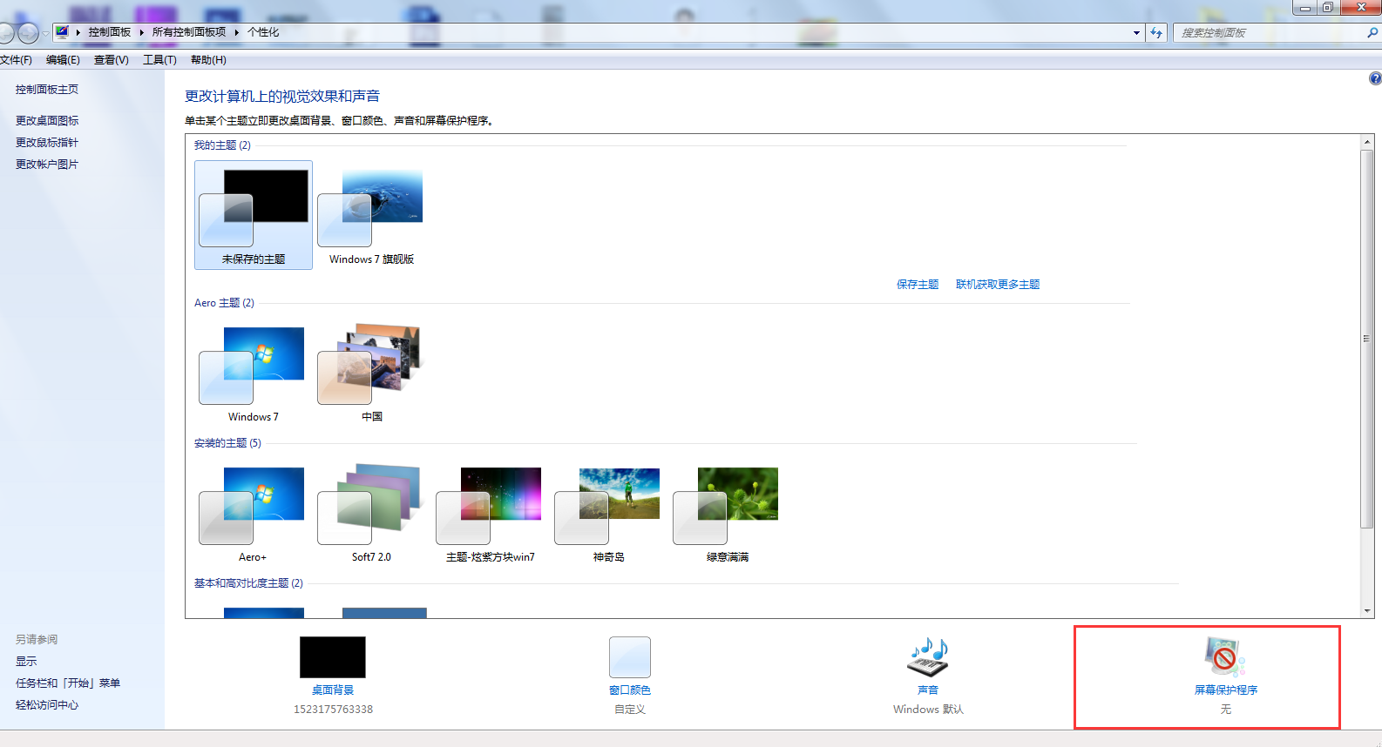Viewport: 1382px width, 747px height.
Task: Click the theme list vertical scrollbar thumb
Action: tap(1366, 339)
